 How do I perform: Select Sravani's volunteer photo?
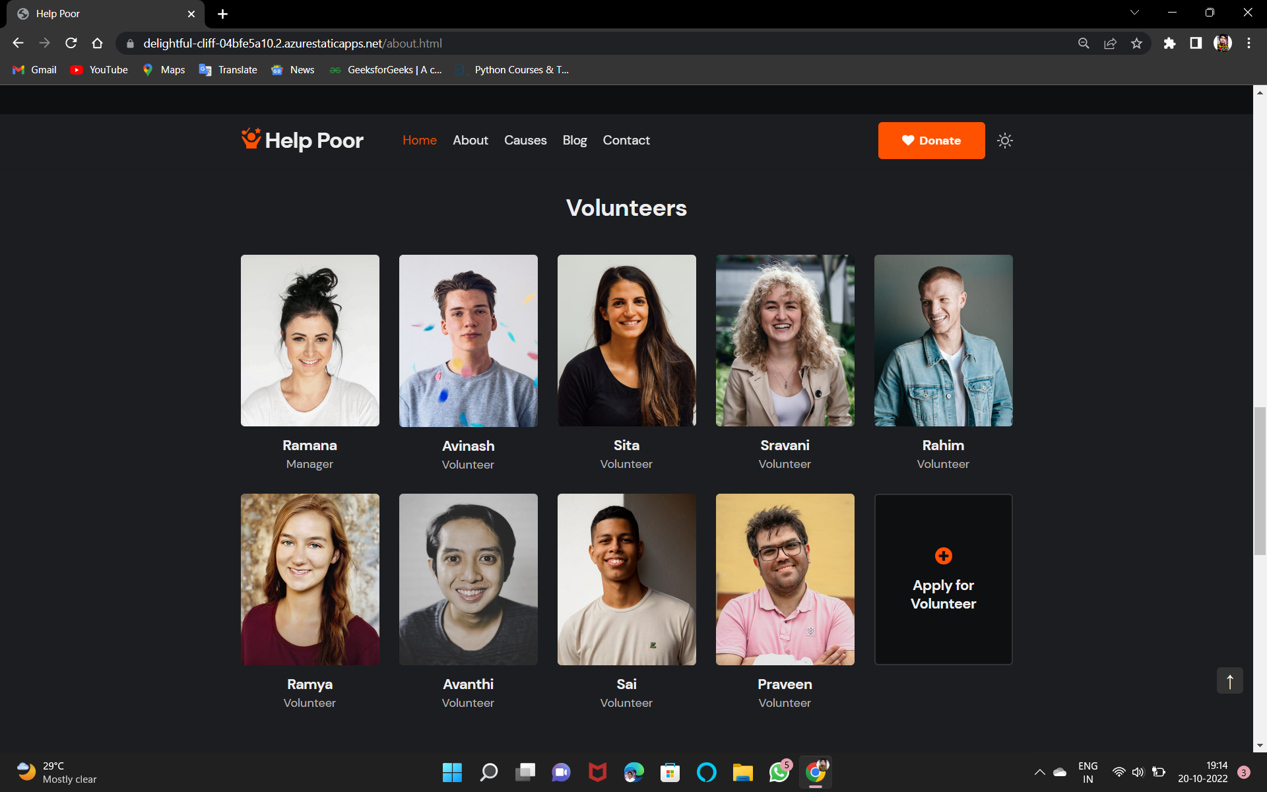[x=785, y=341]
